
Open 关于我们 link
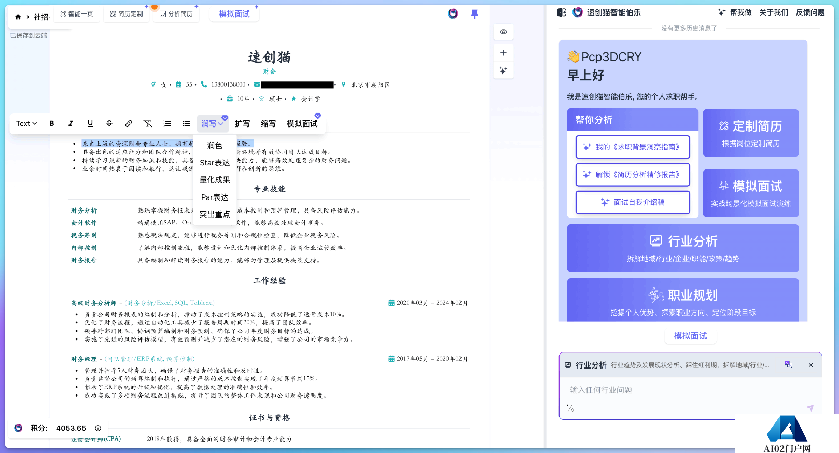tap(774, 12)
